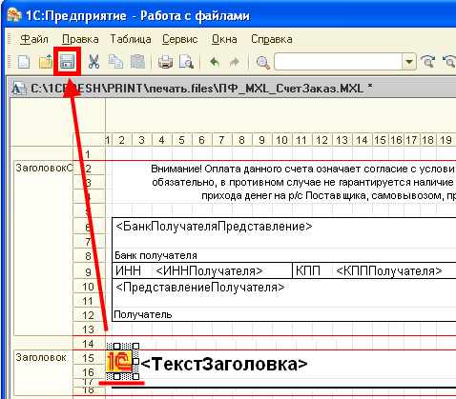Open the Справка menu
The width and height of the screenshot is (456, 399).
tap(272, 39)
